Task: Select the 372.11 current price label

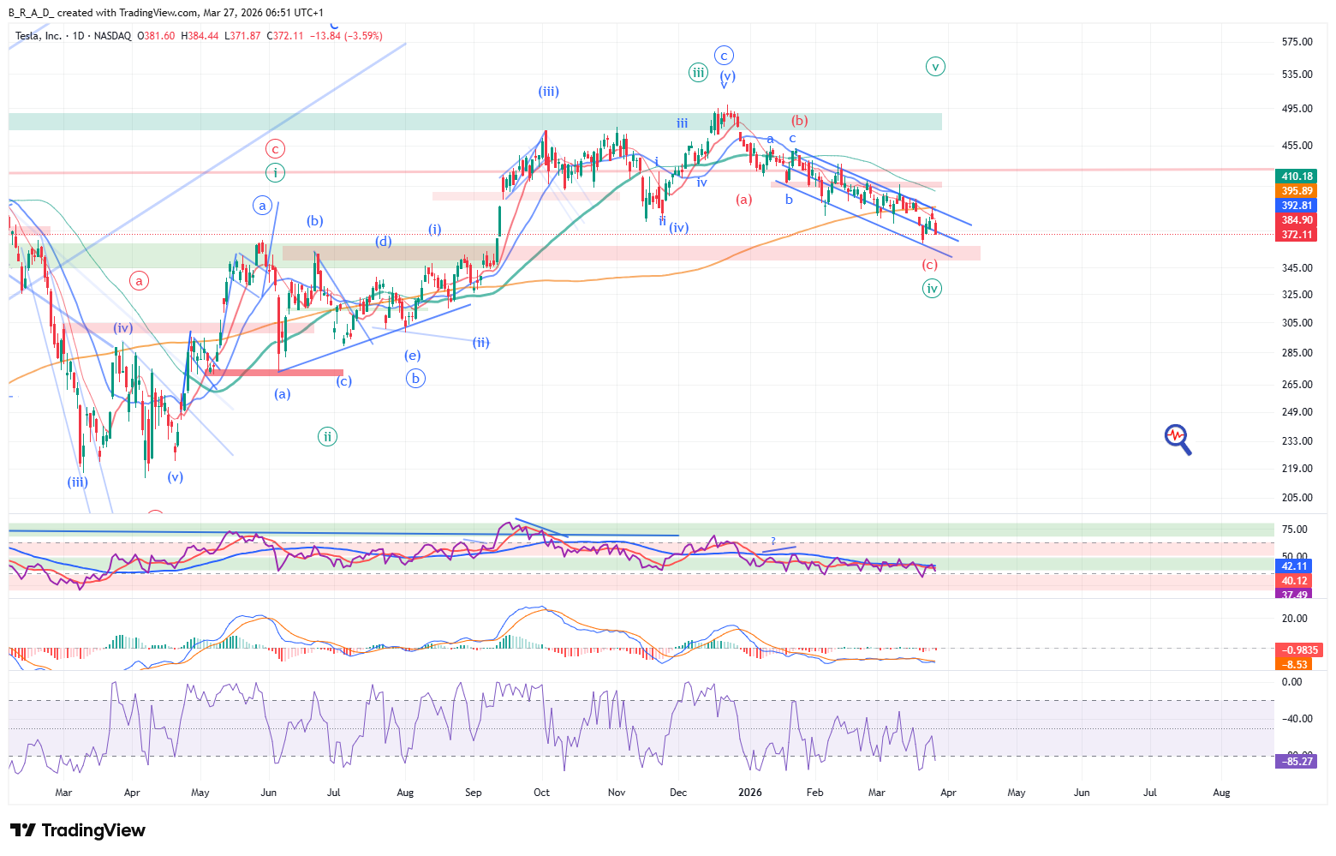Action: click(x=1297, y=235)
